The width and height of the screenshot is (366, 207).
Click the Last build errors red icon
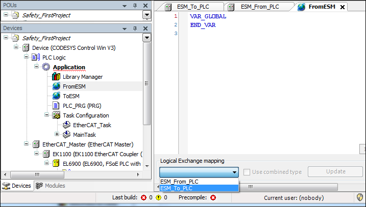coord(144,198)
